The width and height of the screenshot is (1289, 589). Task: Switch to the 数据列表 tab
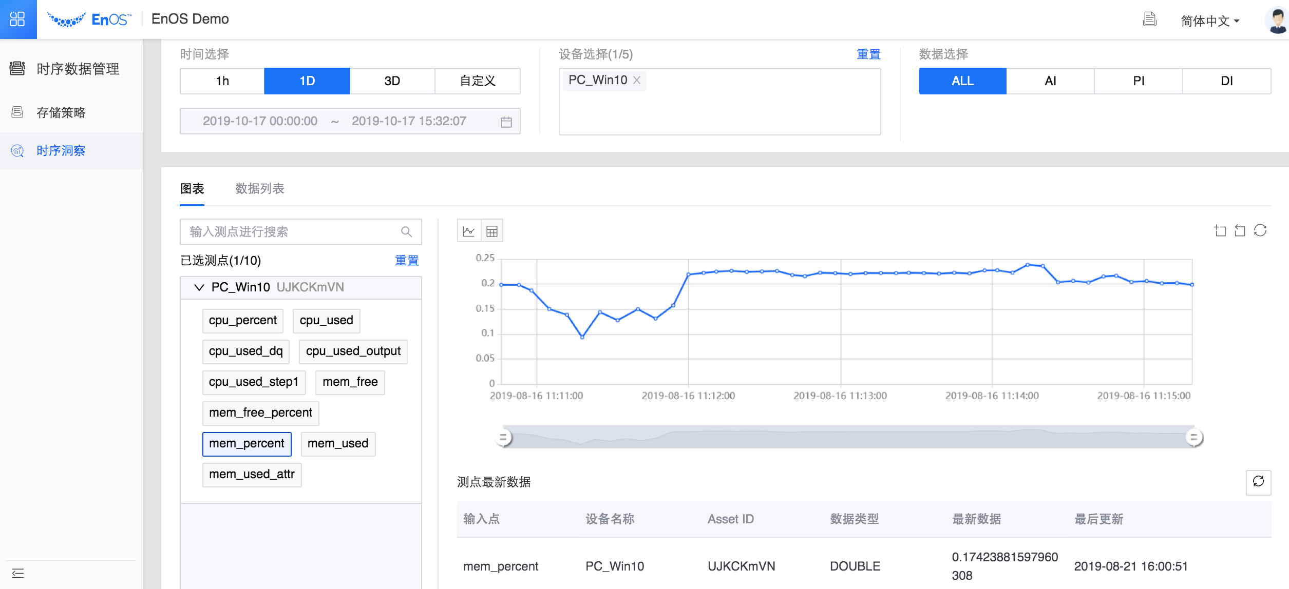click(260, 189)
